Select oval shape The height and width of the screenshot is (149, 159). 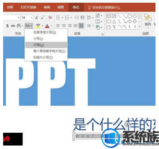click(x=135, y=16)
